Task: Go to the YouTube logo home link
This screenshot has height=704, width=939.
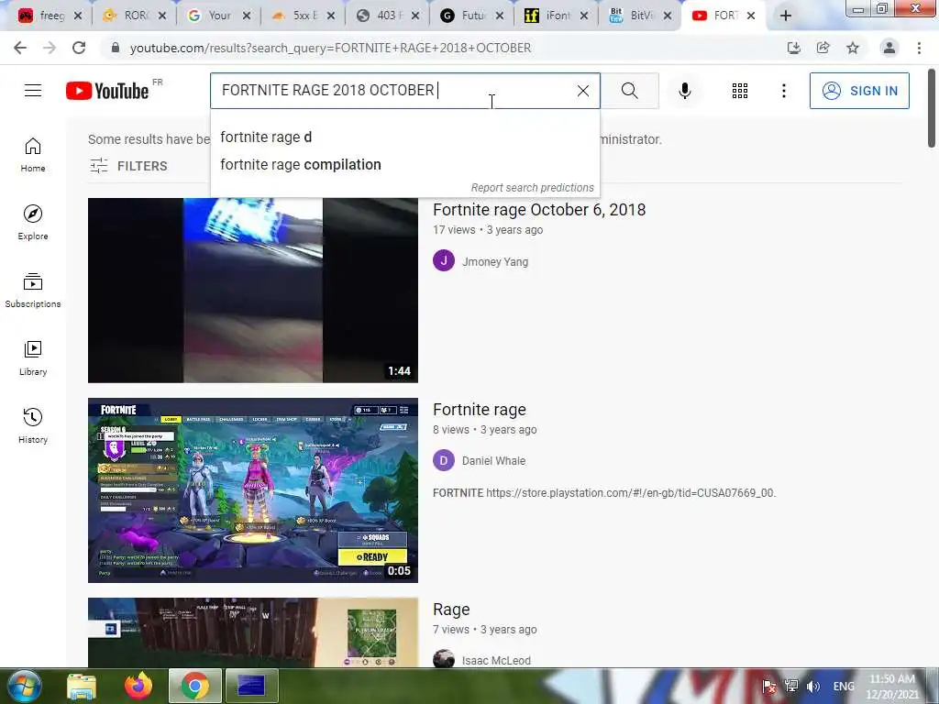Action: tap(107, 91)
